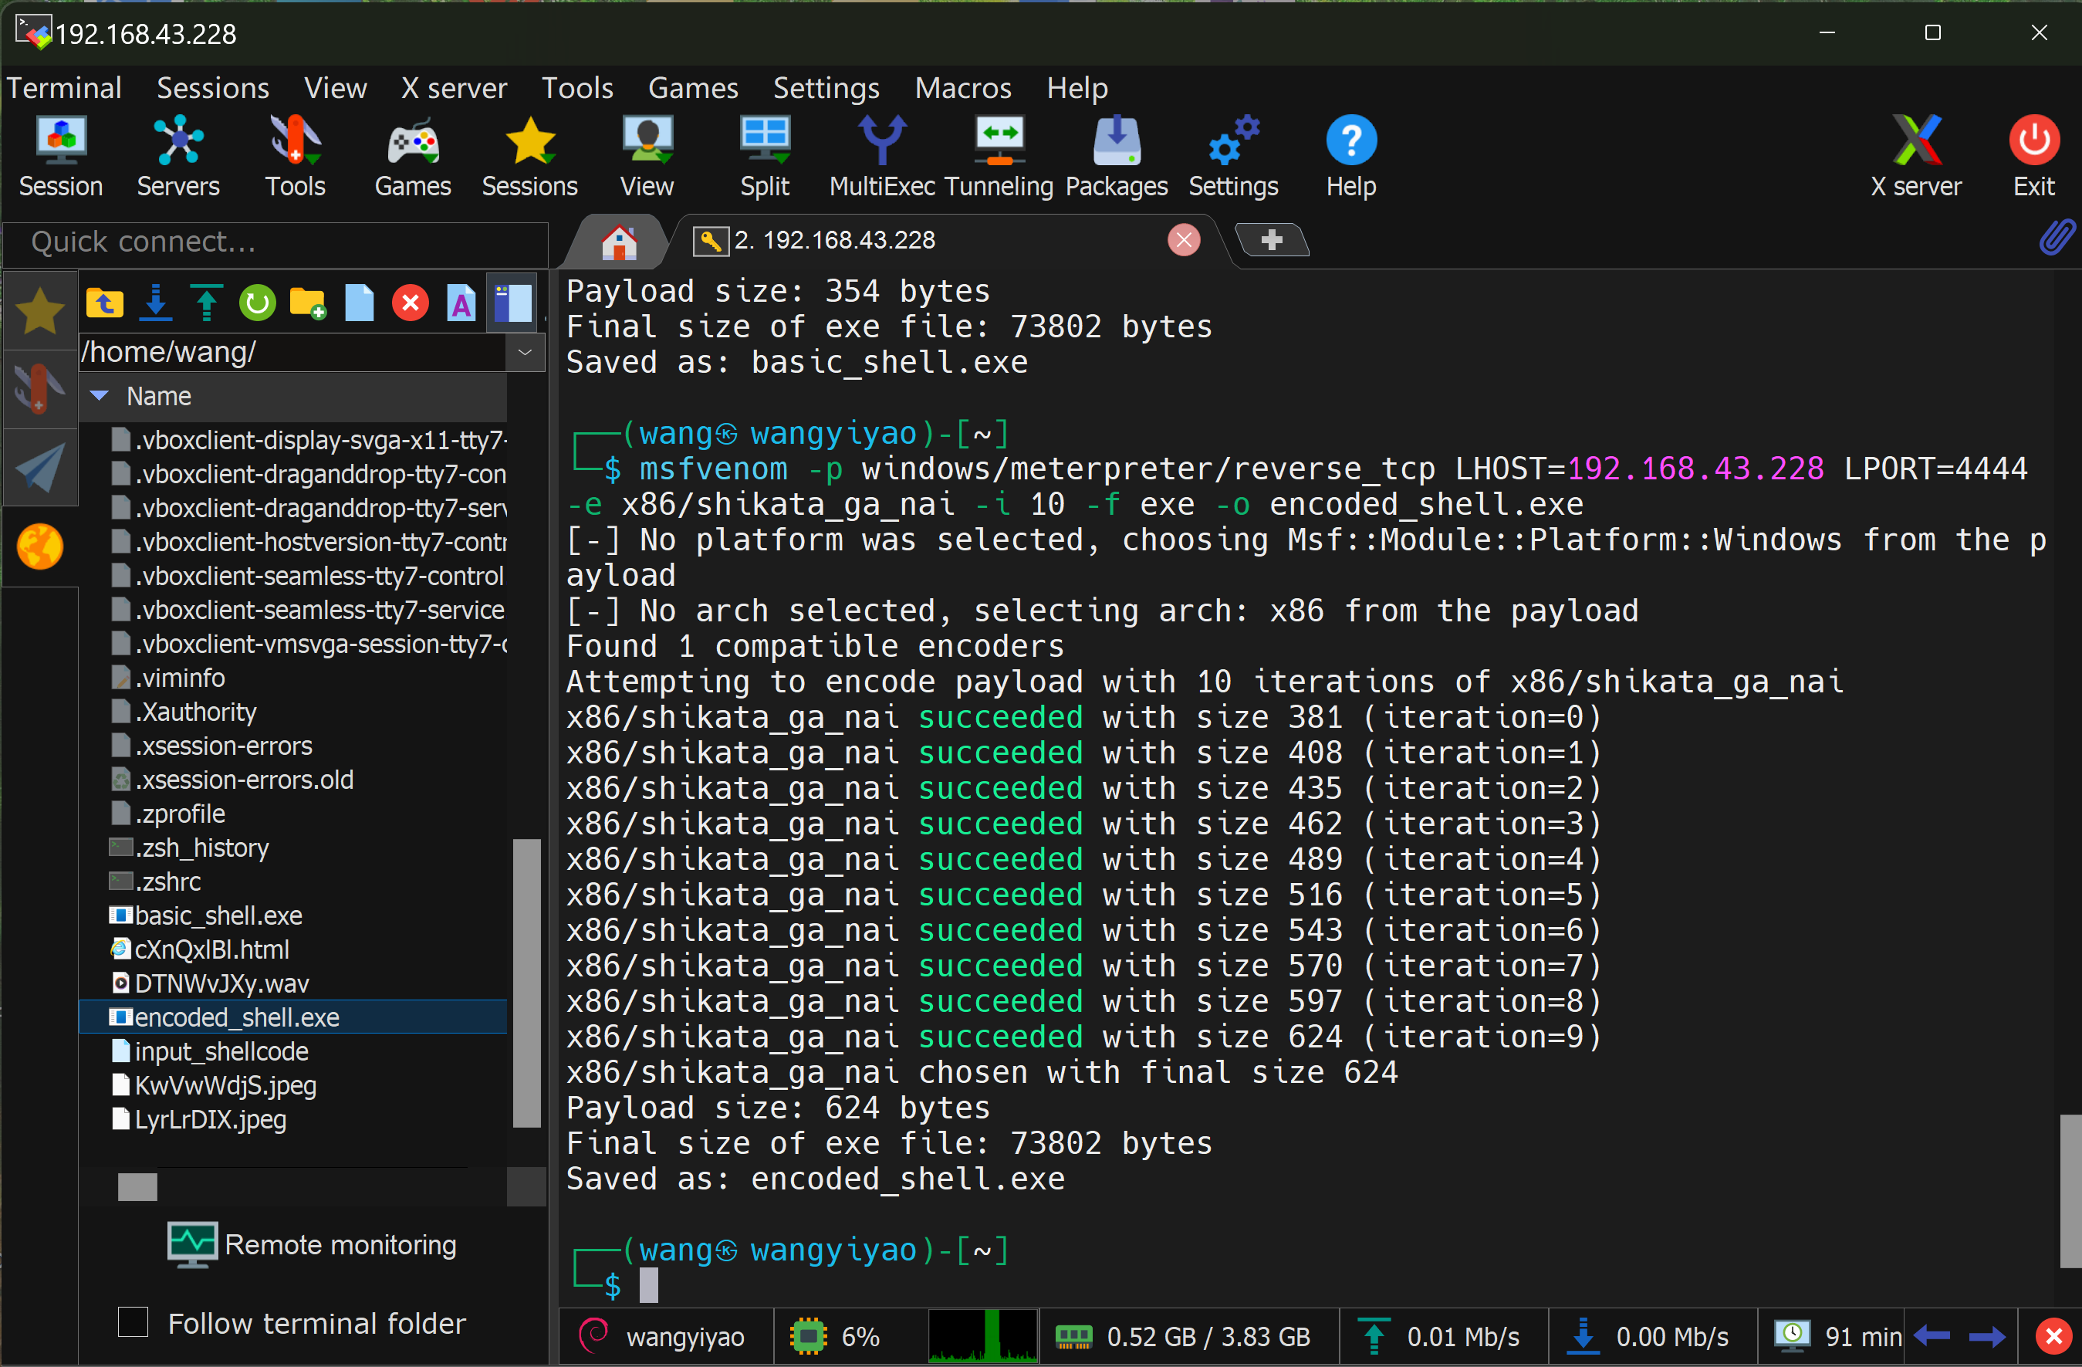Expand the /home/wang/ path dropdown

[x=525, y=352]
